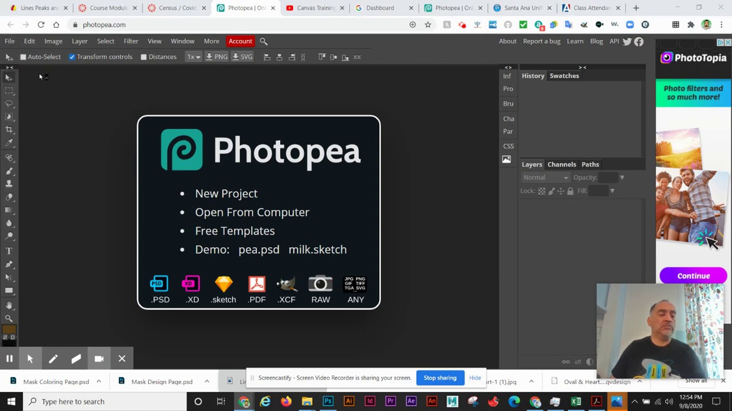This screenshot has width=732, height=411.
Task: Click the Opacity value field
Action: tap(608, 178)
